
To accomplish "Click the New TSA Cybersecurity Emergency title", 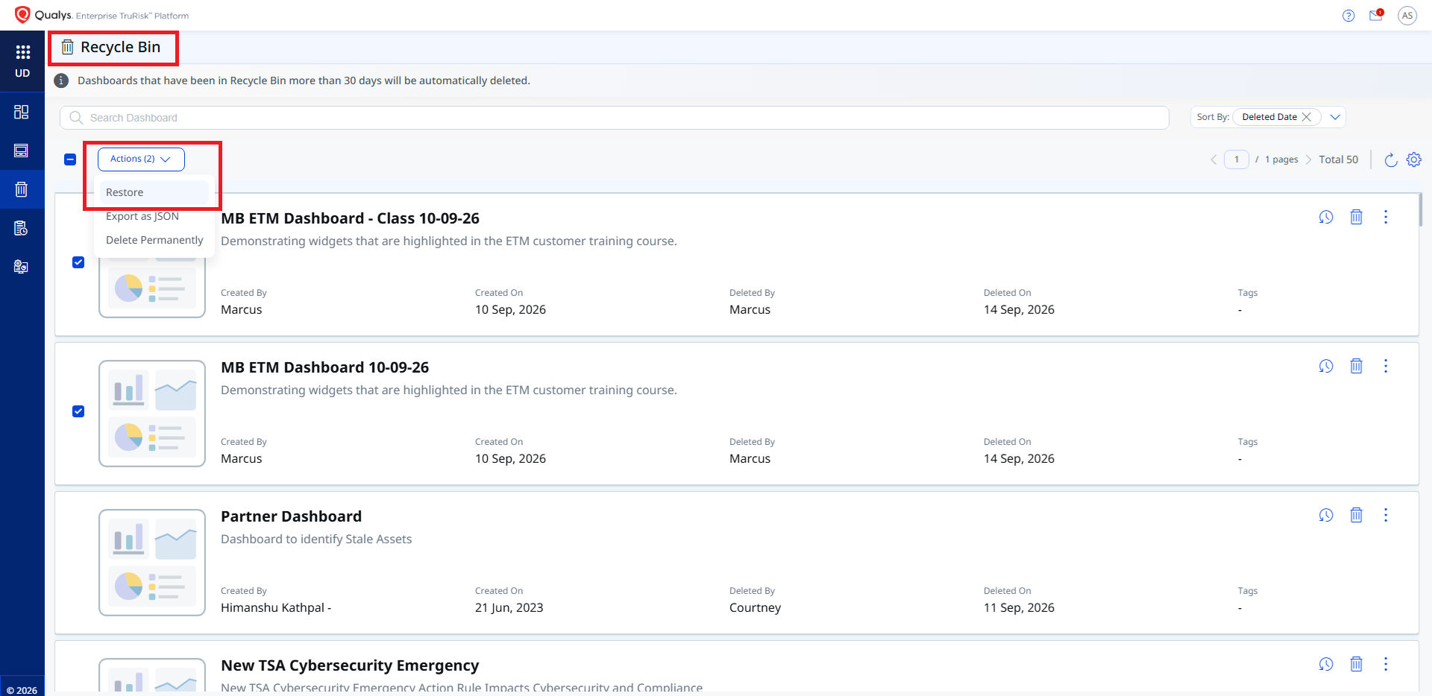I will coord(350,665).
